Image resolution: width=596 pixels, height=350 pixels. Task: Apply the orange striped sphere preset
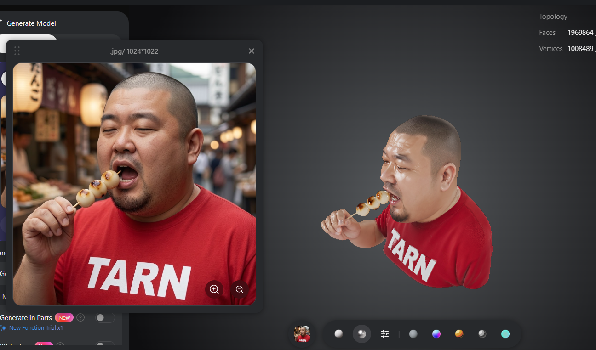(459, 334)
